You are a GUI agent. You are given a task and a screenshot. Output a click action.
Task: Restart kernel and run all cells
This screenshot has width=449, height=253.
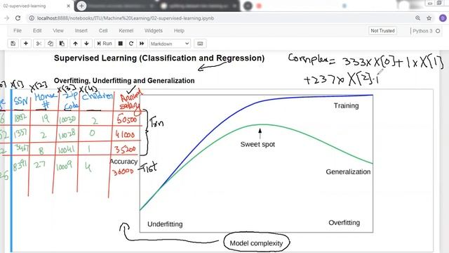coord(142,44)
